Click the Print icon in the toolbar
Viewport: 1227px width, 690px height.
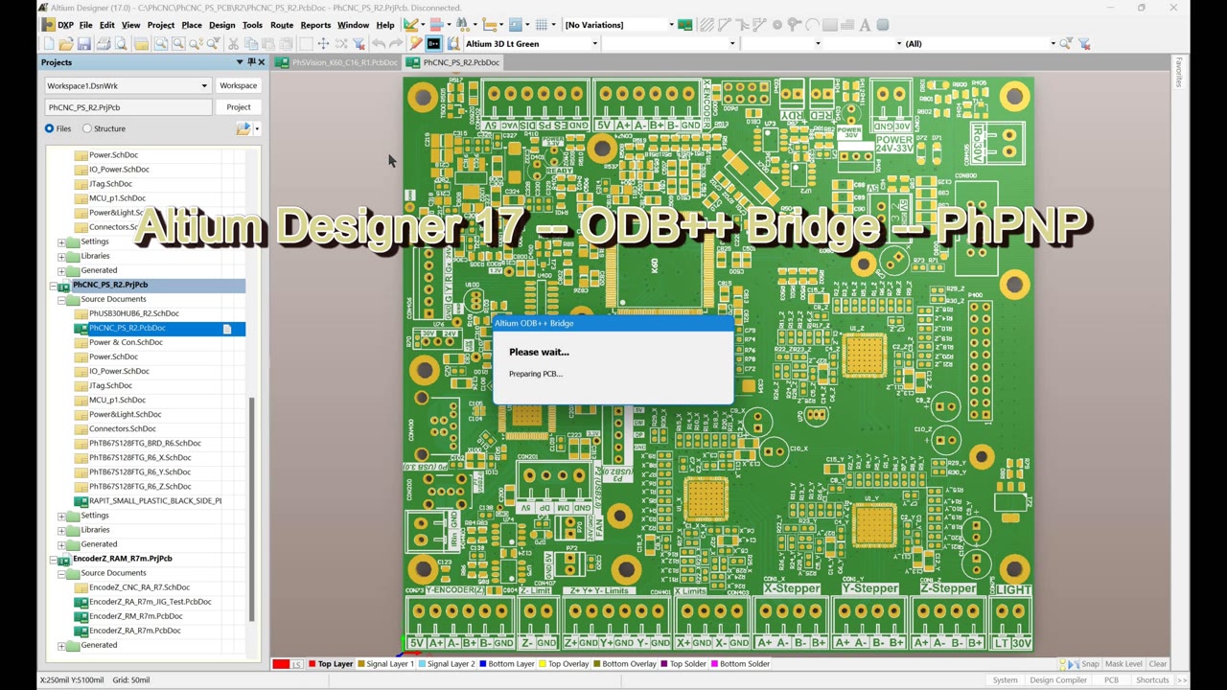[104, 44]
